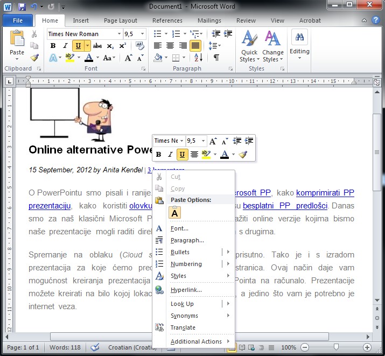Image resolution: width=385 pixels, height=356 pixels.
Task: Click the Text Effects icon in Font group
Action: coord(53,58)
